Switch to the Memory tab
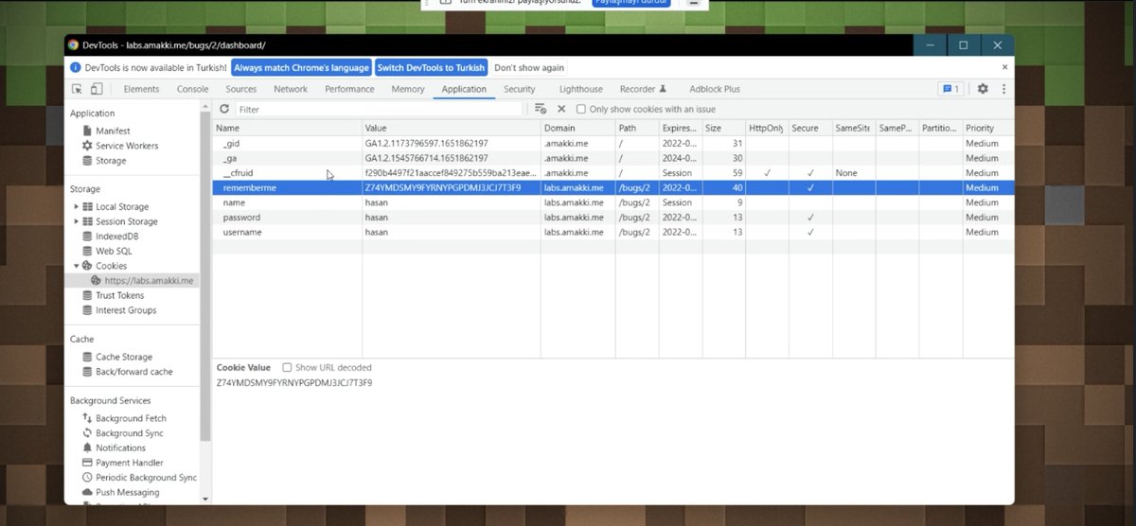Screen dimensions: 1136x526 408,89
